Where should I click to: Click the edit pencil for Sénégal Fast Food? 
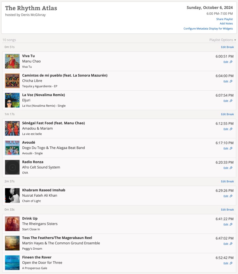[x=231, y=129]
